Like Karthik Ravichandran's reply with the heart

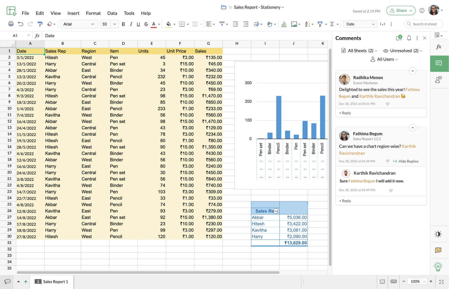(x=391, y=190)
